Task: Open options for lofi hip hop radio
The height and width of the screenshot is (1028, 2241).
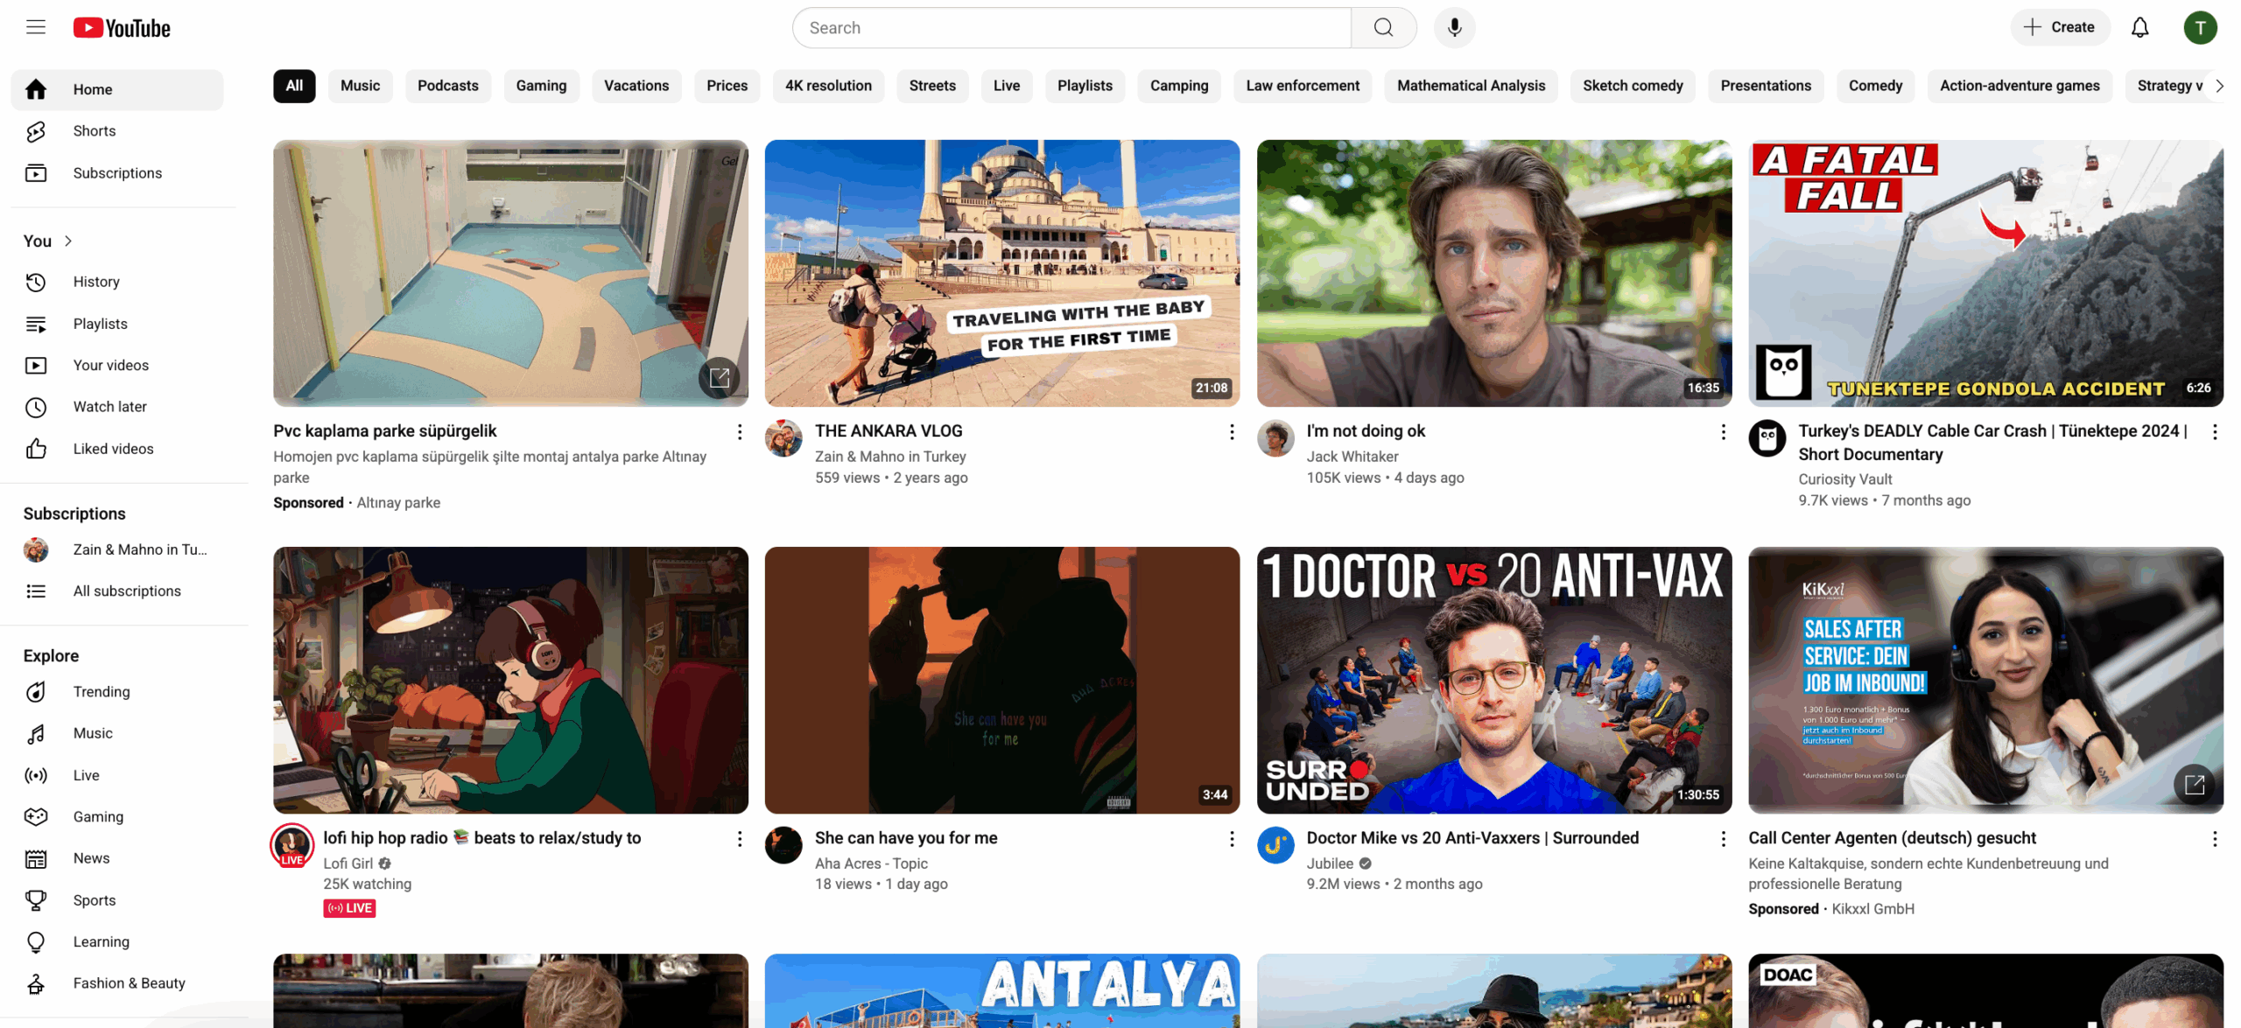Action: point(740,839)
